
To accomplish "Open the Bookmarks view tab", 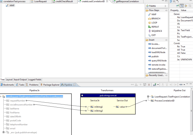I will (x=7, y=85).
